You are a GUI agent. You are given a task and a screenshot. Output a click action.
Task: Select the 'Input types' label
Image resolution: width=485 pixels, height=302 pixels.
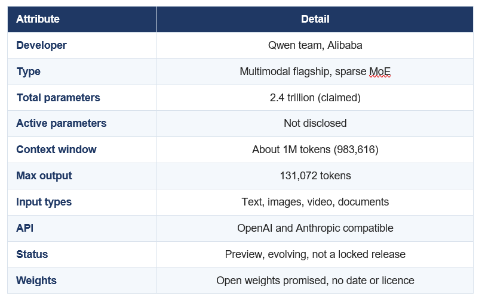44,202
